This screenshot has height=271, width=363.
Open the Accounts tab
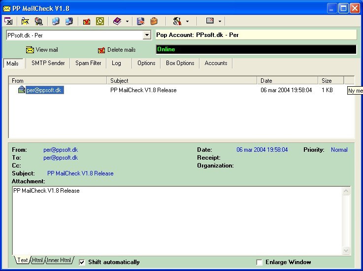click(216, 63)
